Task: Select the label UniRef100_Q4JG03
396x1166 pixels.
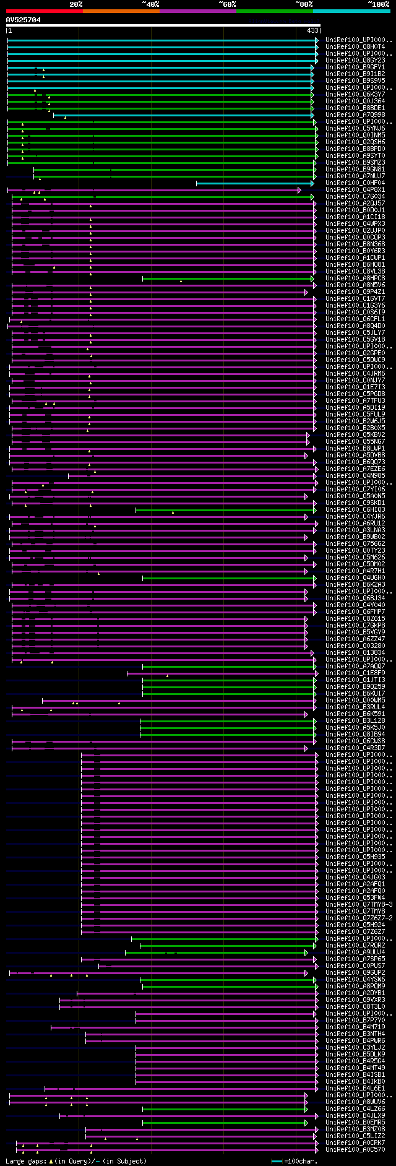Action: [355, 877]
